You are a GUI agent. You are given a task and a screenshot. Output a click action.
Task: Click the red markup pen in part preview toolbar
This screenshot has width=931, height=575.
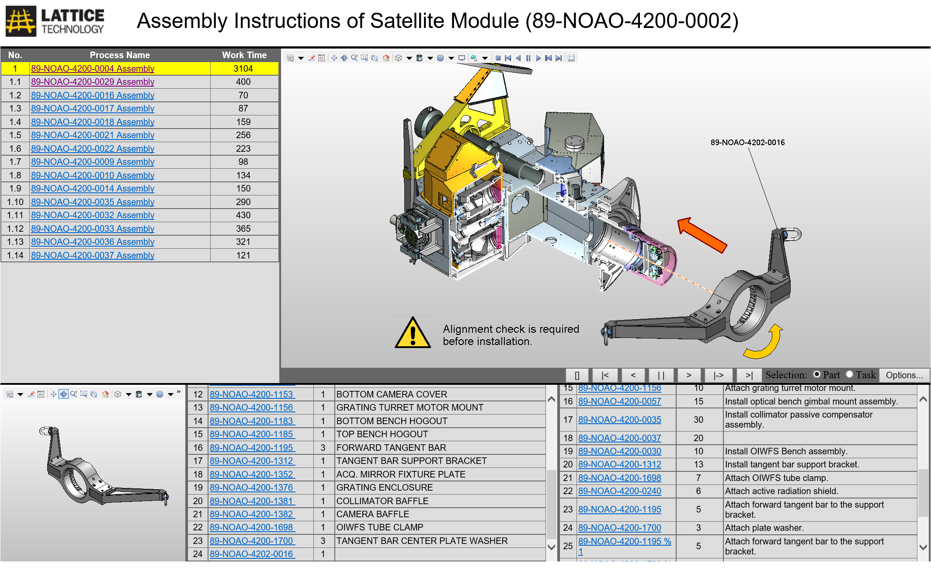[x=31, y=394]
